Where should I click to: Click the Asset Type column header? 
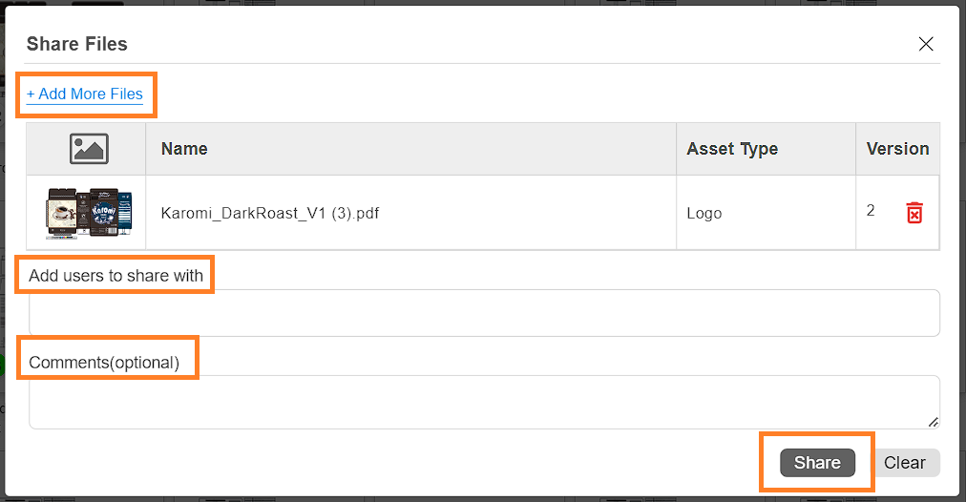point(732,149)
